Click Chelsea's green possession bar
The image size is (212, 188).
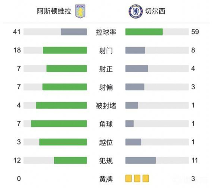144,32
